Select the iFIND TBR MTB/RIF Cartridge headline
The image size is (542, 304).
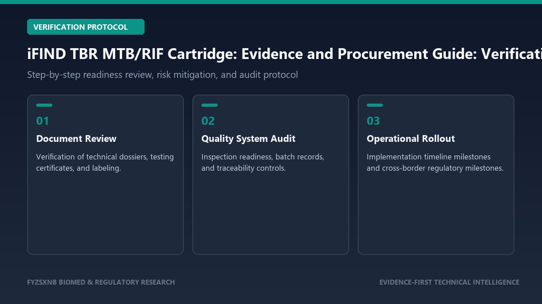click(285, 54)
